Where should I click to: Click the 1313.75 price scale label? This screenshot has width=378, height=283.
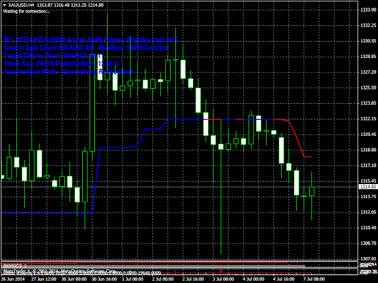(x=368, y=197)
